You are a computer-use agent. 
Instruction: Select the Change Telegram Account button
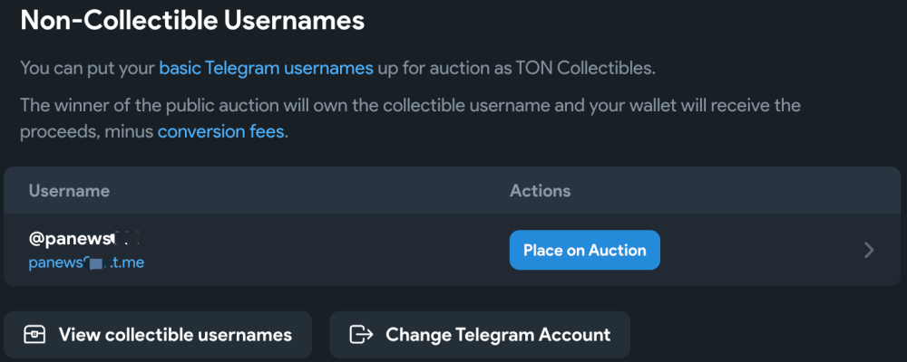pyautogui.click(x=480, y=334)
